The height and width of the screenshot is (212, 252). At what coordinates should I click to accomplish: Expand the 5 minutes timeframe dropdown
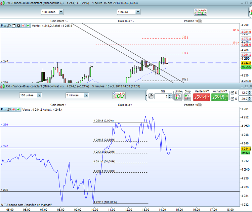pyautogui.click(x=86, y=95)
